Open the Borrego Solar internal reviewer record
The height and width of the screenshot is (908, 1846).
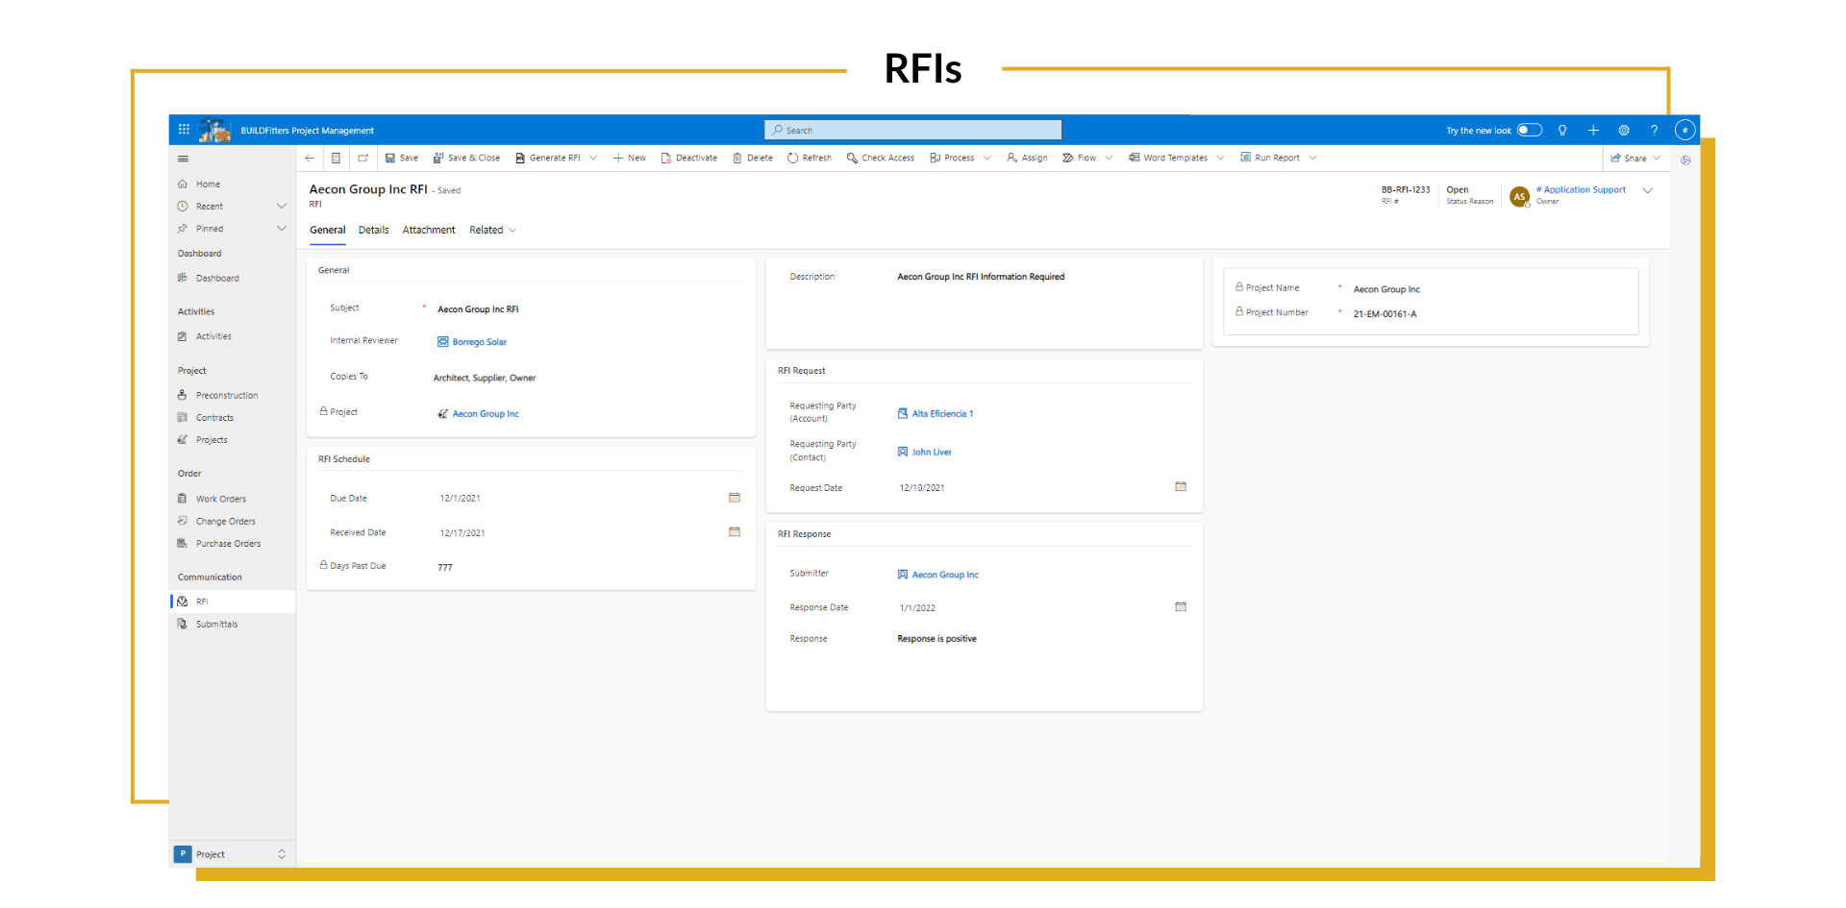click(x=479, y=341)
